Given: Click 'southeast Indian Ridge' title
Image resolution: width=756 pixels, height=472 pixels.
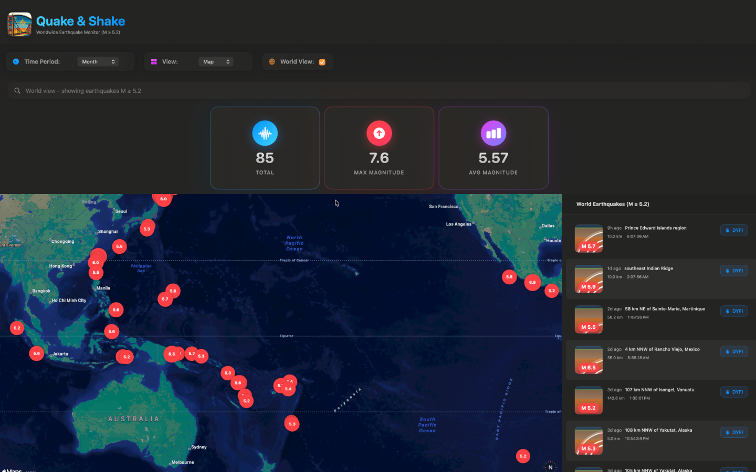Looking at the screenshot, I should pos(648,269).
